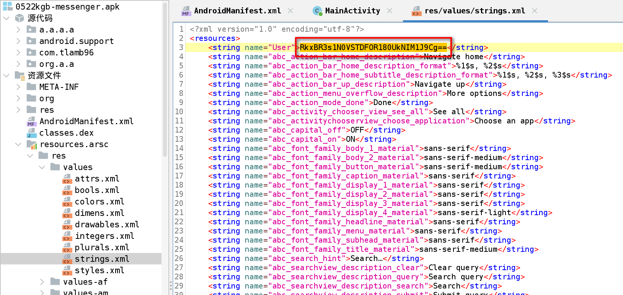The height and width of the screenshot is (295, 623).
Task: Click the 'Navigate home' string text
Action: [453, 57]
